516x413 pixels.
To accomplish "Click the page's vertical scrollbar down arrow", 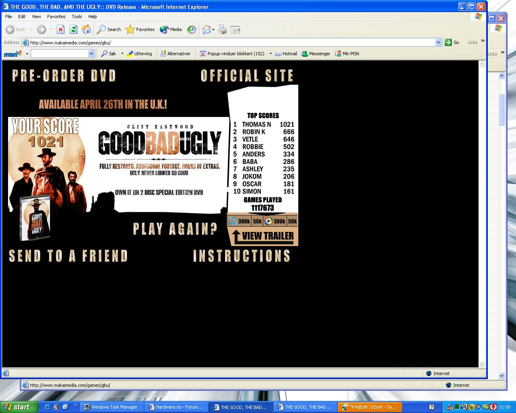I will 482,364.
